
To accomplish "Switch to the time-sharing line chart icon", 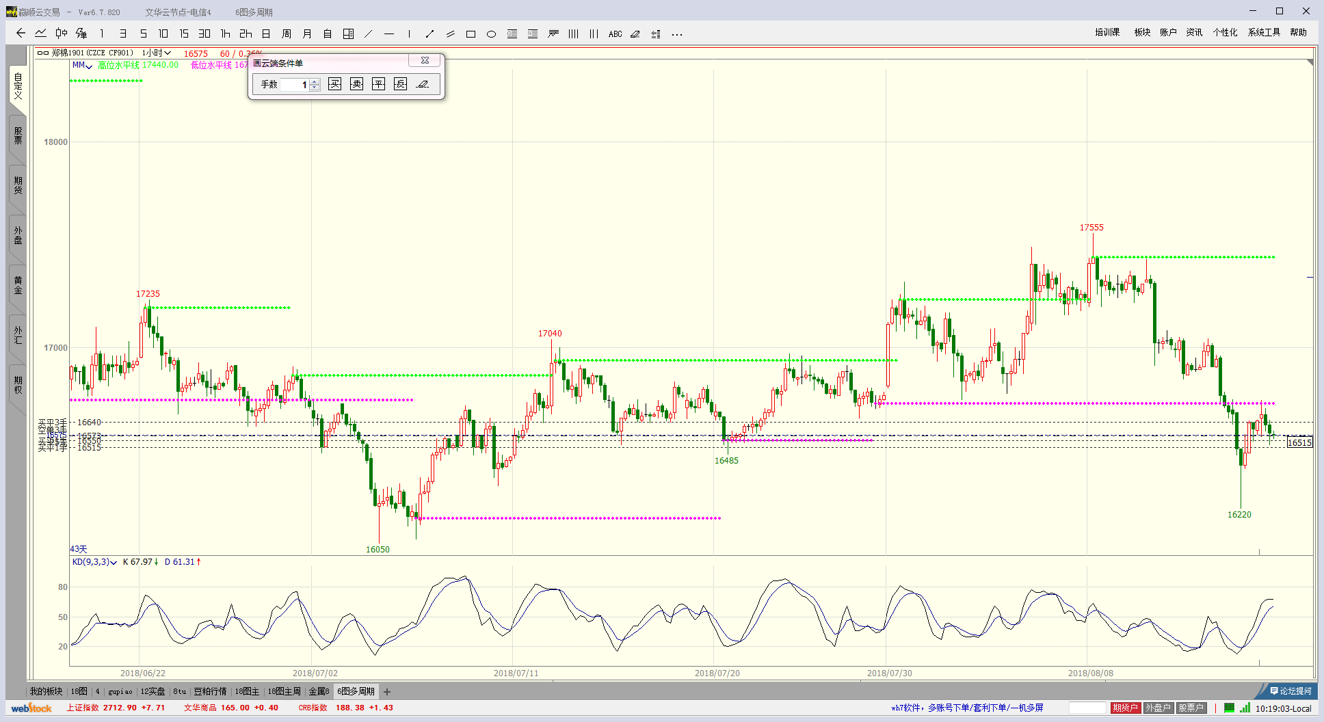I will pyautogui.click(x=41, y=33).
